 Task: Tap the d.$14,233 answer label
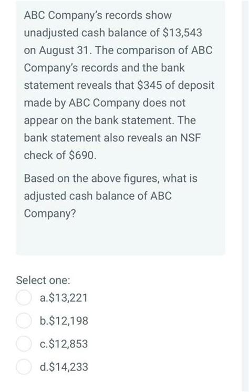pyautogui.click(x=64, y=367)
